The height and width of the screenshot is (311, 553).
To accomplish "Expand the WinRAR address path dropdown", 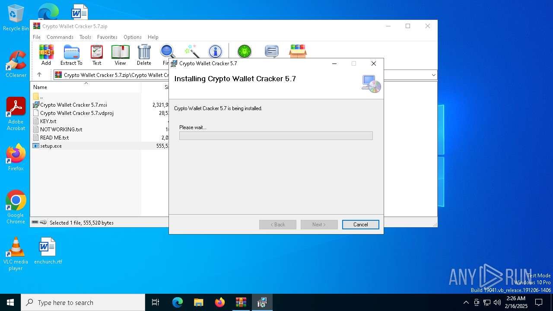I will tap(433, 75).
